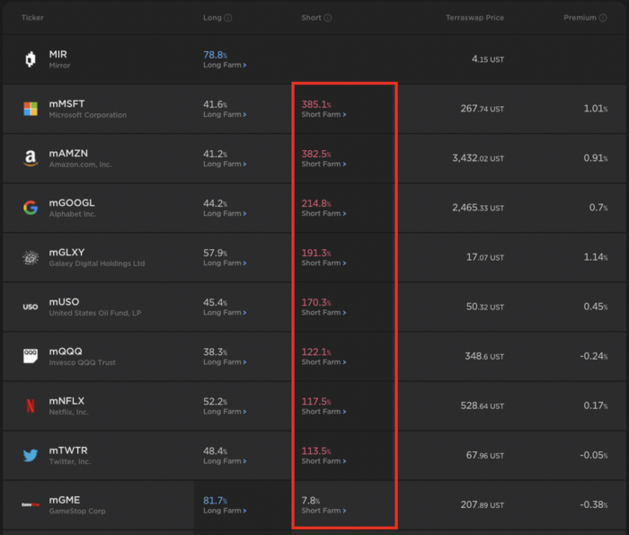Open Long Farm for mAMZN
629x535 pixels.
tap(225, 164)
